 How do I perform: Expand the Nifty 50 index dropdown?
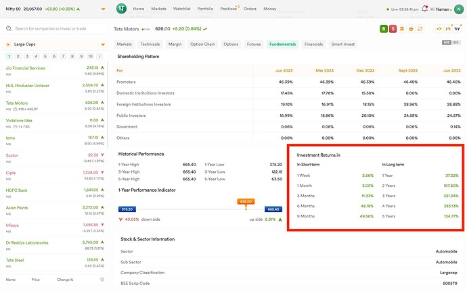pos(103,9)
